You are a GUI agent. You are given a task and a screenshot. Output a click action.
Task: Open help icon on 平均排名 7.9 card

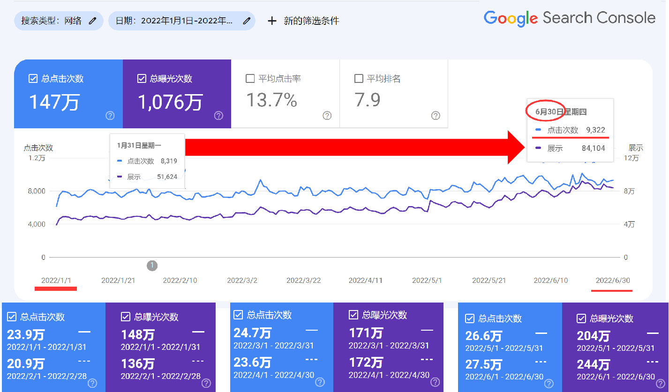[436, 115]
